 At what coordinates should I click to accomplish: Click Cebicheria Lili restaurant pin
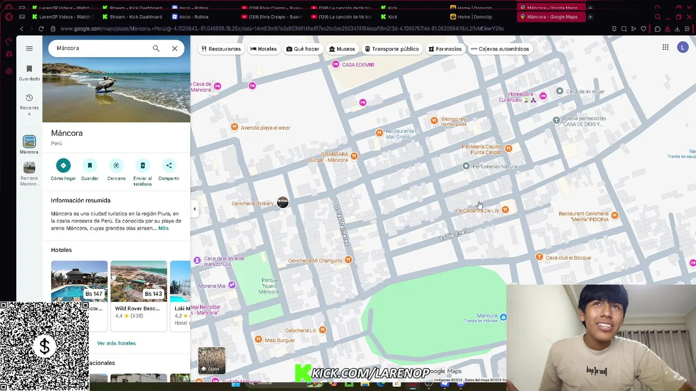pyautogui.click(x=323, y=330)
